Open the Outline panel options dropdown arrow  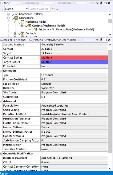pos(97,3)
